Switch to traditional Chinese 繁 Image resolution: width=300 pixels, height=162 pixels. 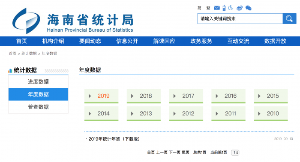click(208, 8)
